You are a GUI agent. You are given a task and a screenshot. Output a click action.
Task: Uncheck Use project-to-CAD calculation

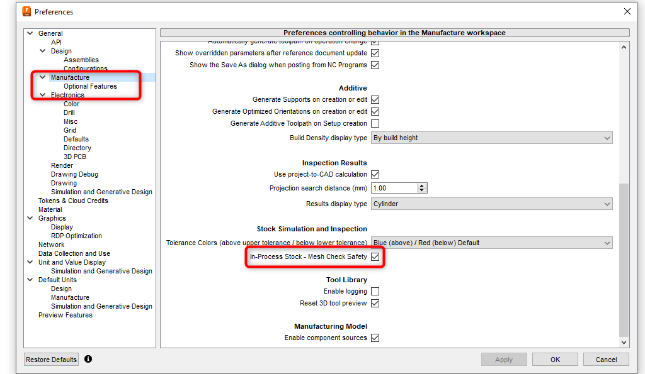375,174
